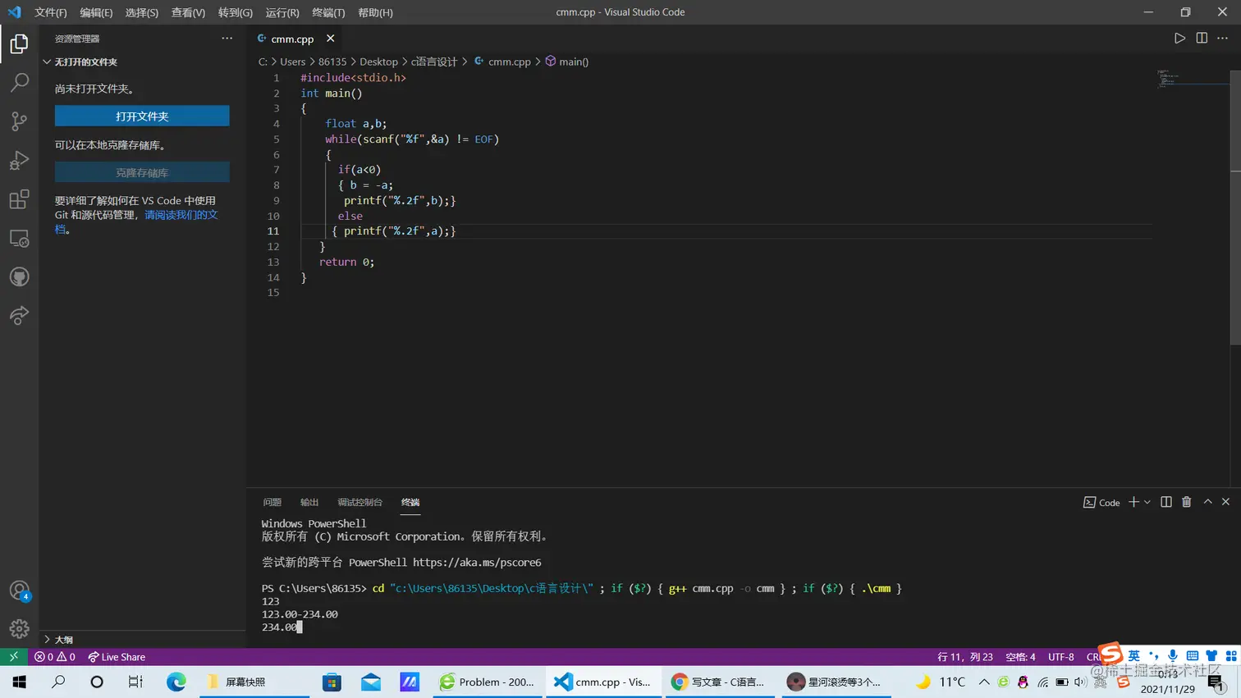1241x698 pixels.
Task: Open the 文件(F) menu
Action: click(51, 12)
